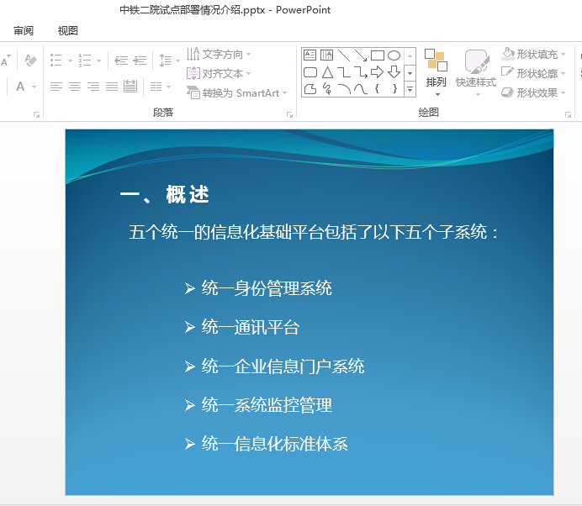Select the arrow line shape

point(361,55)
